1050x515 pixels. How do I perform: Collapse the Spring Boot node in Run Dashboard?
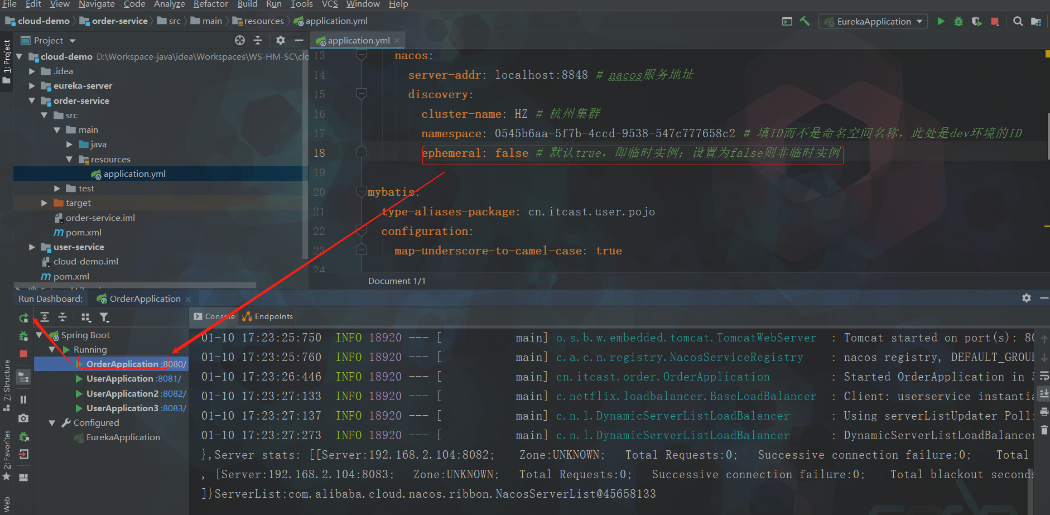pos(39,335)
